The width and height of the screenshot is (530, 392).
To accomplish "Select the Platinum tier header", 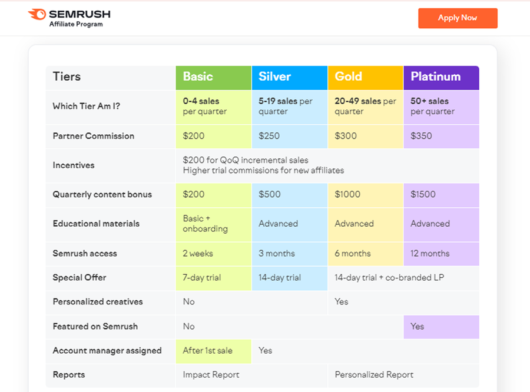I will coord(442,78).
